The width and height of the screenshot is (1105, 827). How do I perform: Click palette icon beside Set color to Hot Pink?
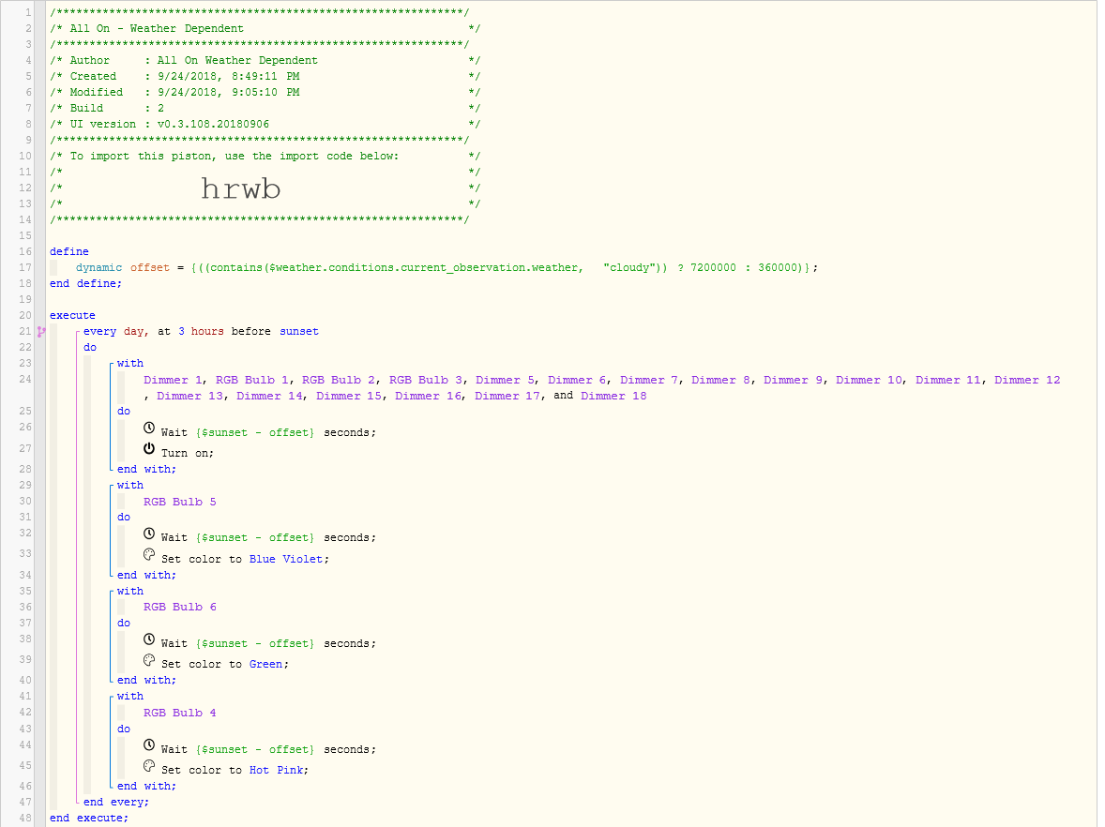tap(149, 766)
